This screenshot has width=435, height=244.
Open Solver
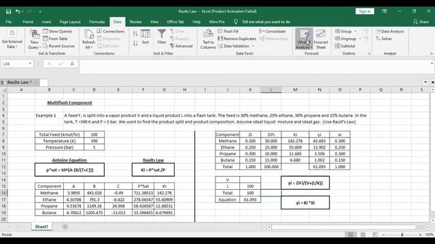tap(383, 39)
